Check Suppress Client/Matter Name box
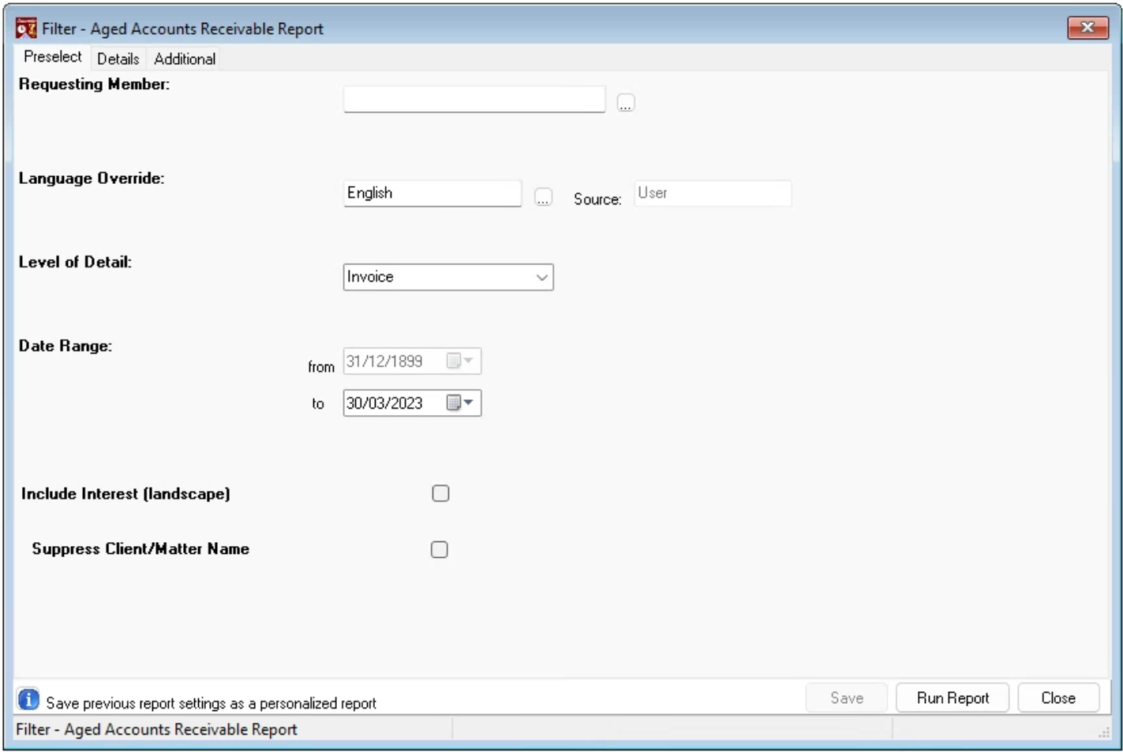The image size is (1123, 752). 440,549
